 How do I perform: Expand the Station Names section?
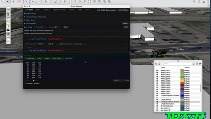click(30, 20)
